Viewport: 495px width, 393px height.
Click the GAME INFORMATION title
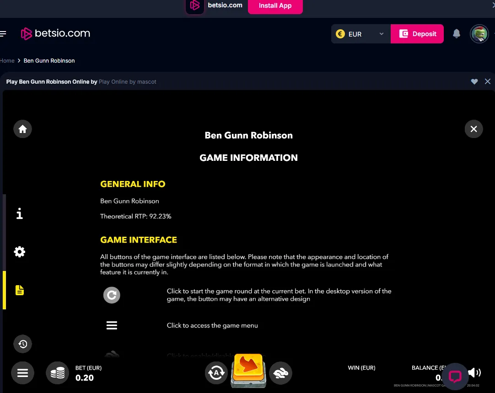pos(248,158)
